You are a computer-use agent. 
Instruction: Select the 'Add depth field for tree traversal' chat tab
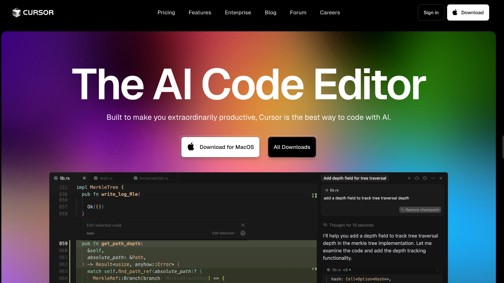click(x=355, y=178)
